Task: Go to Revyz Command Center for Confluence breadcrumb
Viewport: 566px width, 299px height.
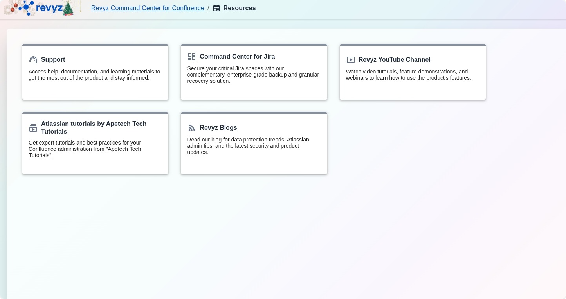Action: point(148,8)
